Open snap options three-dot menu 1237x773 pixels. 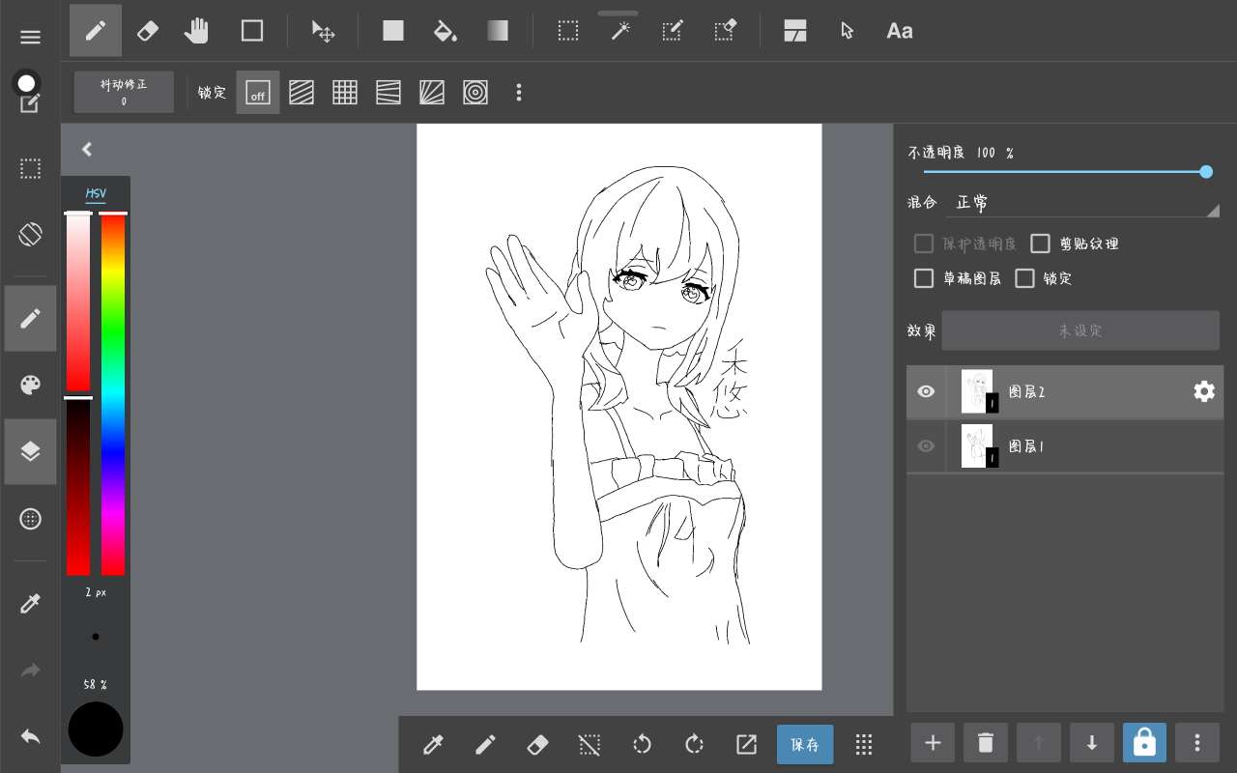tap(519, 93)
